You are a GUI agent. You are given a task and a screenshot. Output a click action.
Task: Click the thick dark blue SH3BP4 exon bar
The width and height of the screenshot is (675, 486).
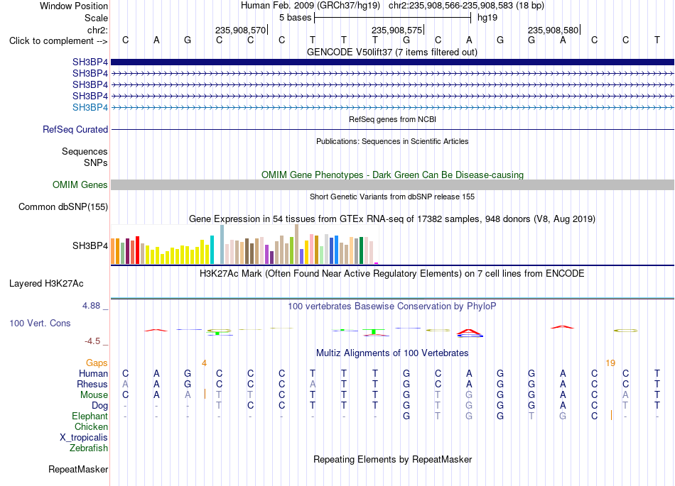392,62
